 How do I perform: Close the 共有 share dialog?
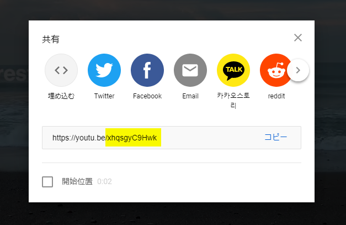point(298,38)
